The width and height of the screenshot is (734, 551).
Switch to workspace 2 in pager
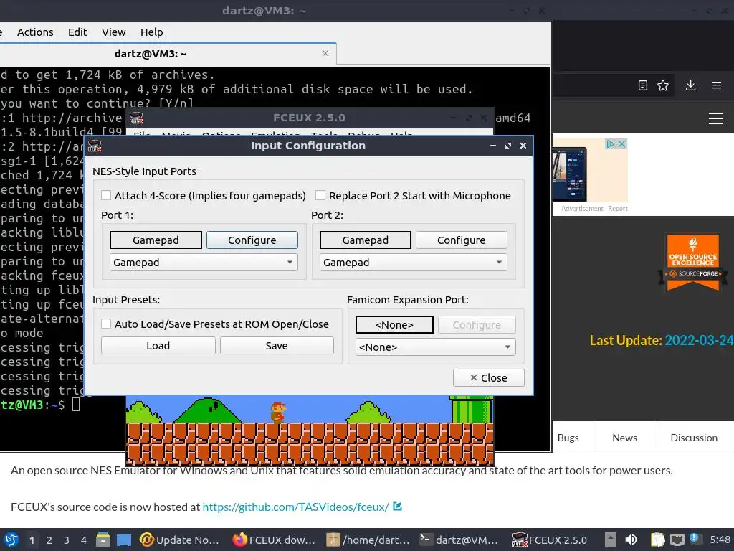point(49,540)
